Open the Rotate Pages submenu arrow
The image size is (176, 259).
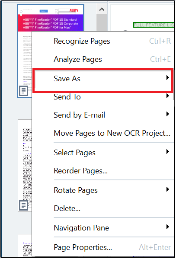click(x=168, y=189)
